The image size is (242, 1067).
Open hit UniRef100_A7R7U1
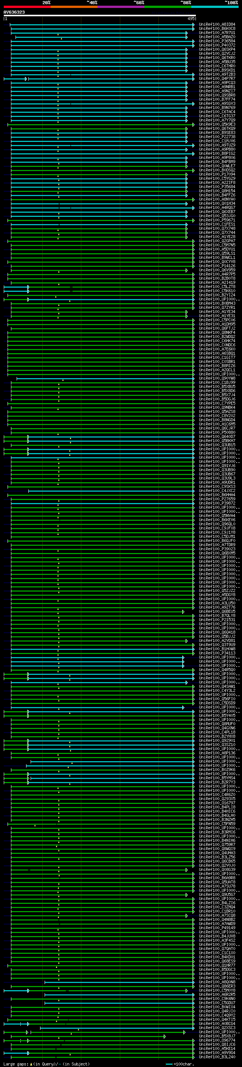(x=217, y=33)
